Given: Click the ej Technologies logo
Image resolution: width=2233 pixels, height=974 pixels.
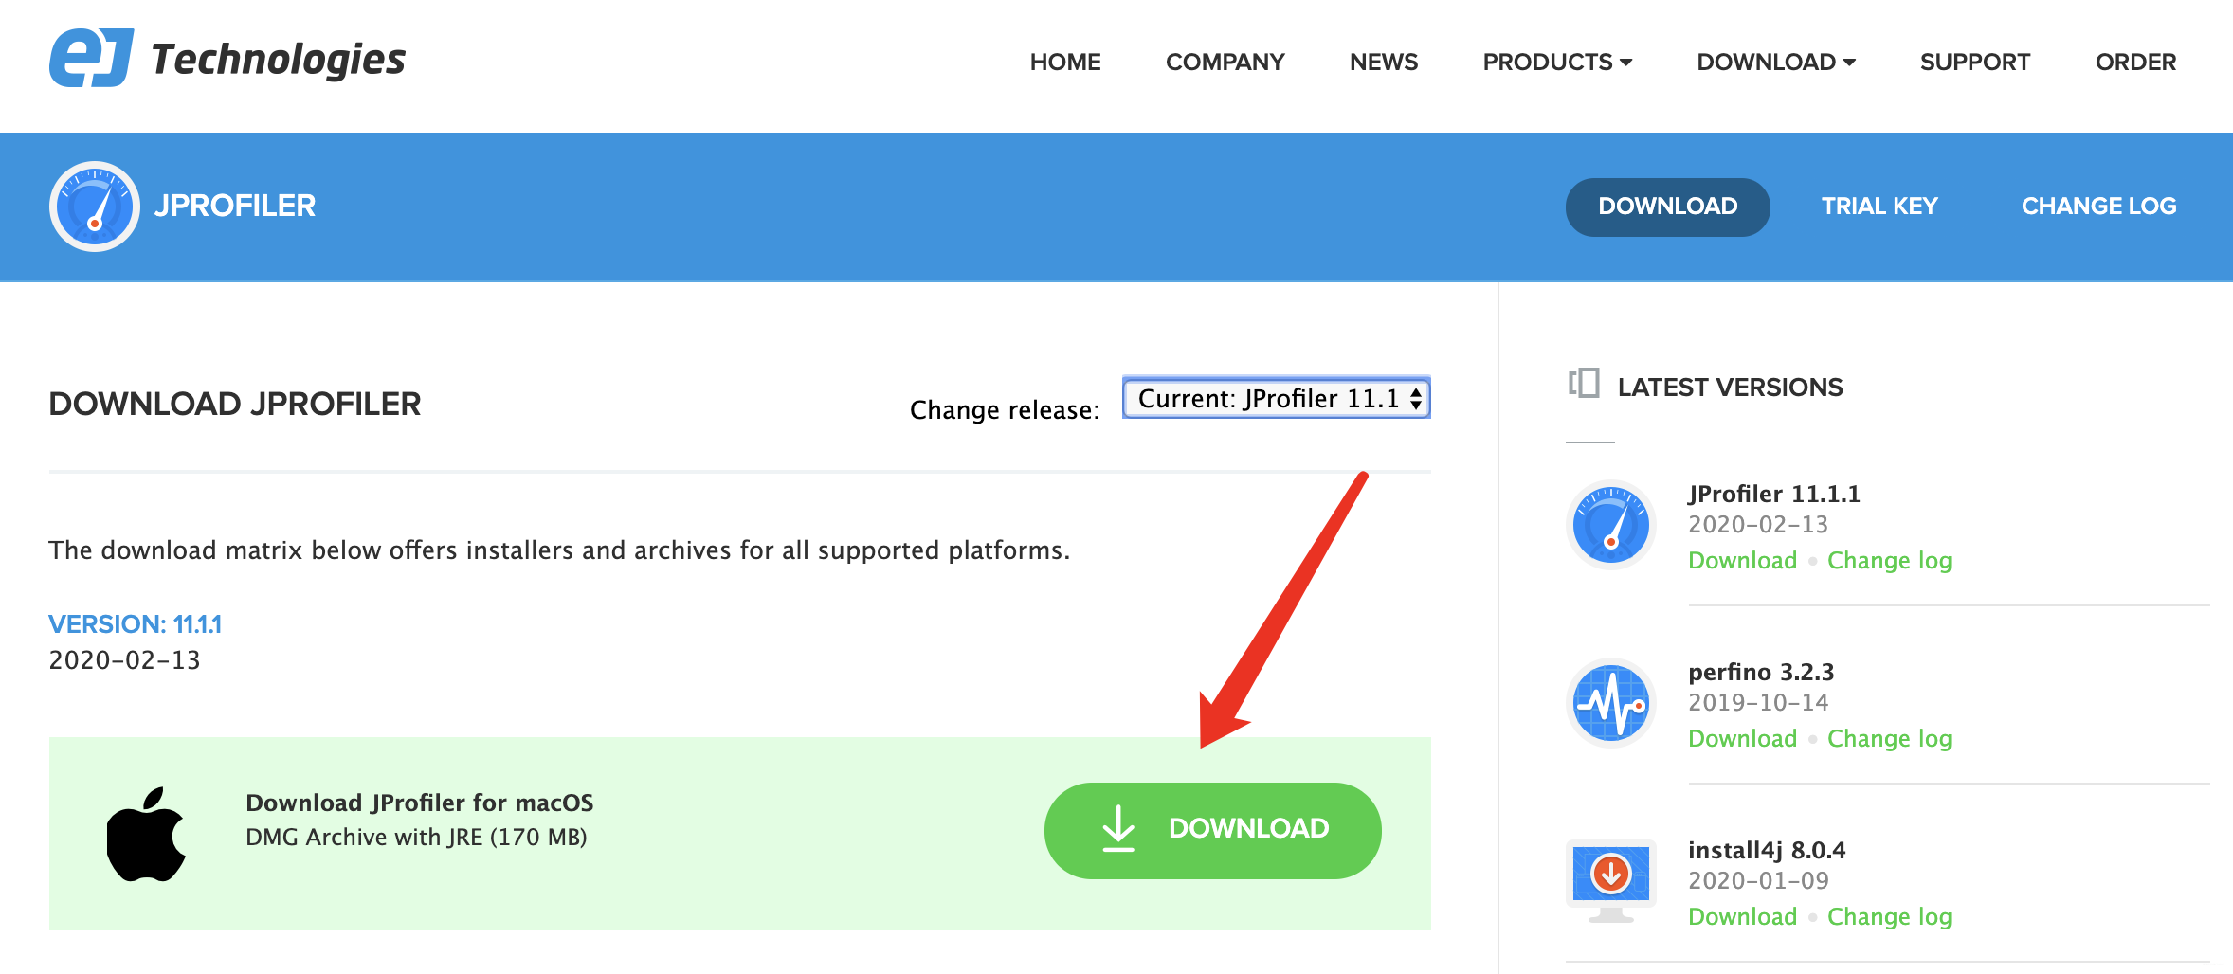Looking at the screenshot, I should tap(227, 59).
